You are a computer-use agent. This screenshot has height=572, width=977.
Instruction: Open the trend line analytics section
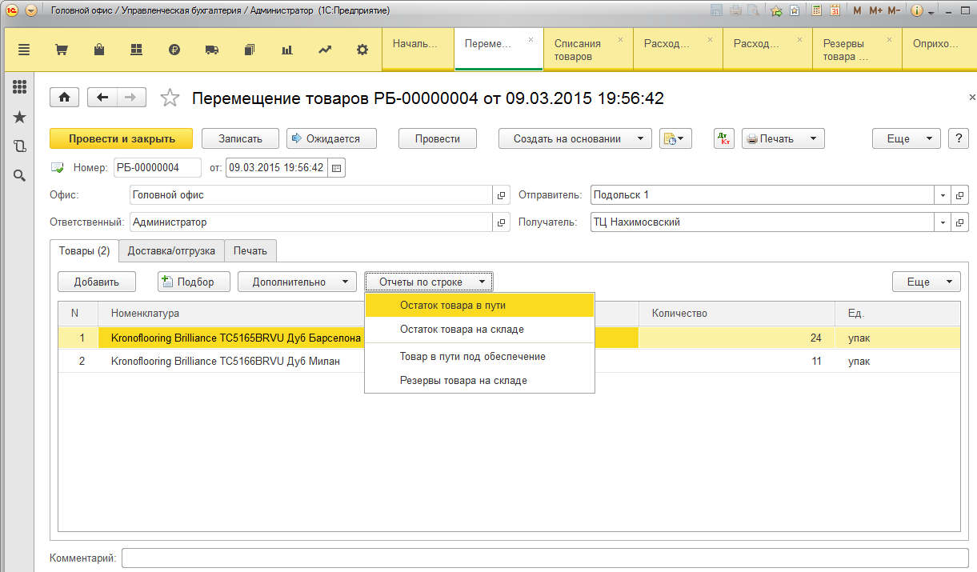click(x=325, y=50)
